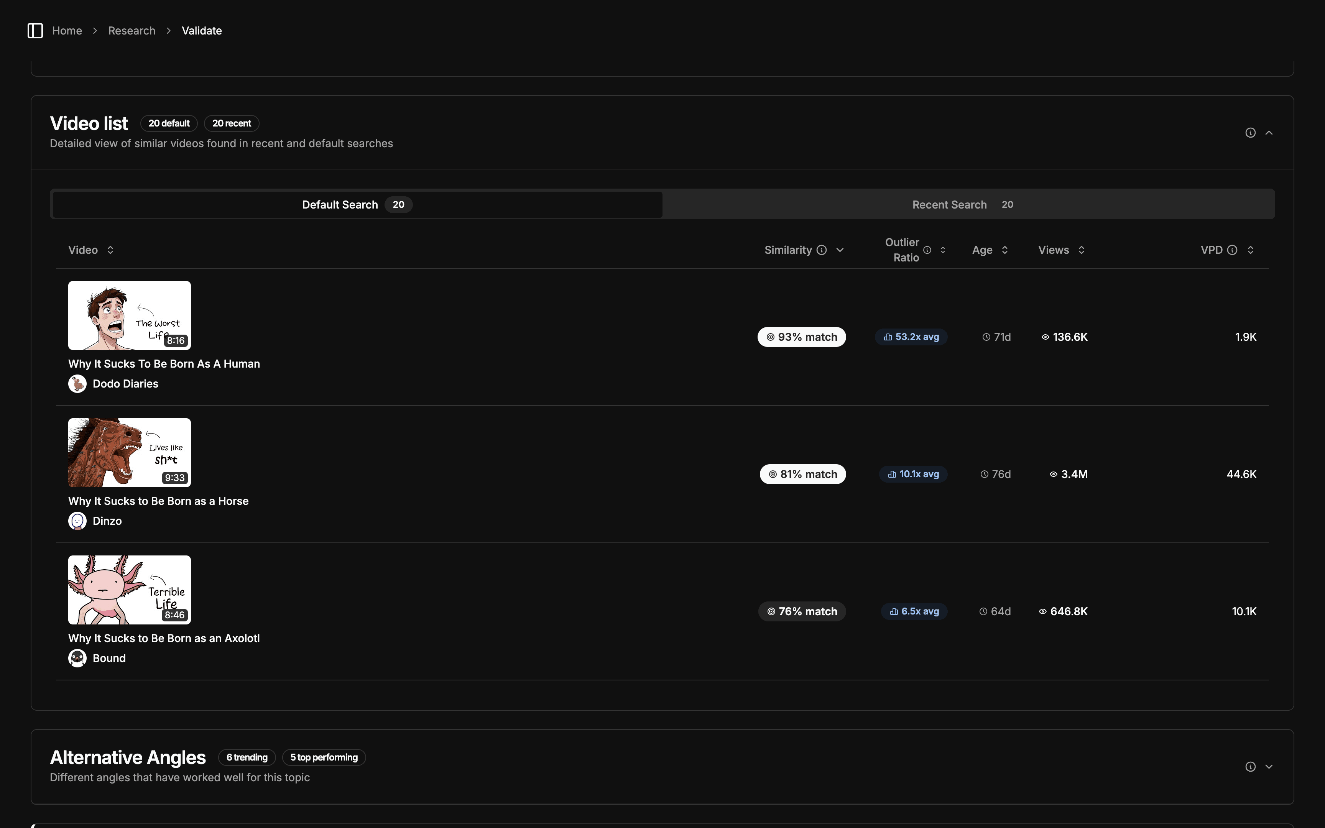Click the Bound channel avatar
Image resolution: width=1325 pixels, height=828 pixels.
(77, 658)
